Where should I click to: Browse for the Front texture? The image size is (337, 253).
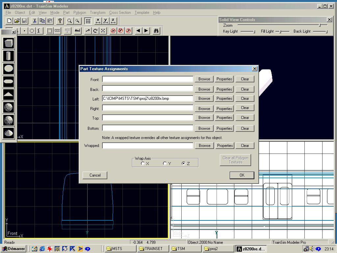pos(204,79)
